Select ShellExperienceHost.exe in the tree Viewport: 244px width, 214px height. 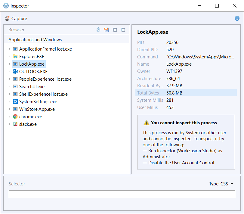pyautogui.click(x=43, y=94)
